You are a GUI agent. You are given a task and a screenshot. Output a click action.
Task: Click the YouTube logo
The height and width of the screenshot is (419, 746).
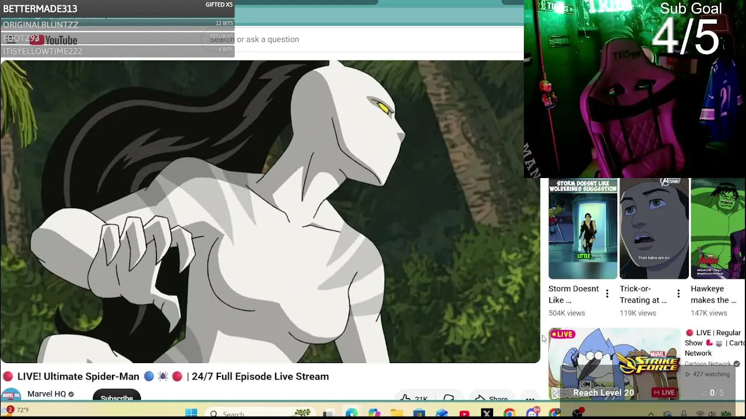pos(54,40)
